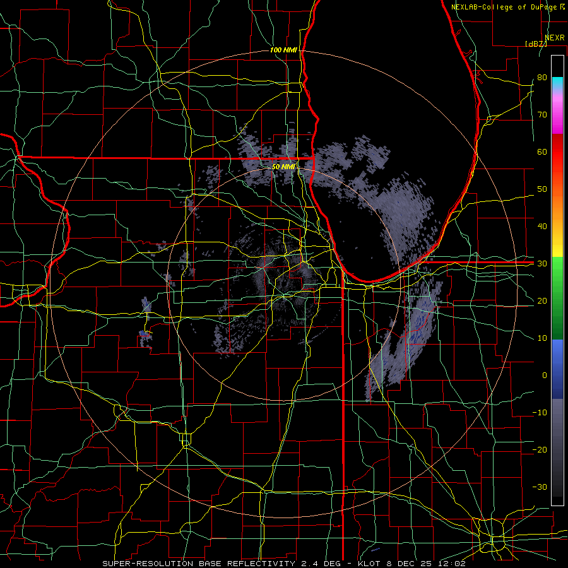Click the 10 value on the dBZ scale
The height and width of the screenshot is (568, 568).
pyautogui.click(x=542, y=338)
